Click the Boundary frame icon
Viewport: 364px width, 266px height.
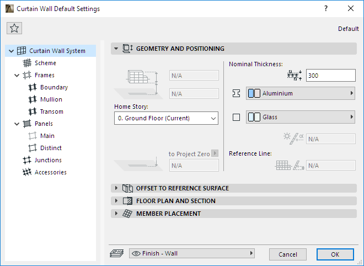[33, 87]
